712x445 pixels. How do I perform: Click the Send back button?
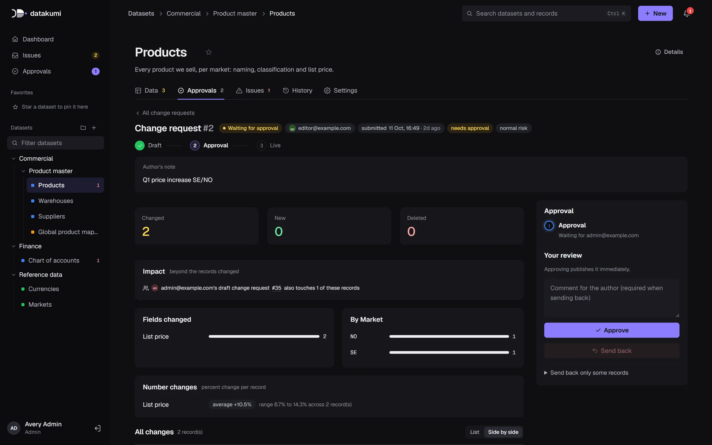612,351
